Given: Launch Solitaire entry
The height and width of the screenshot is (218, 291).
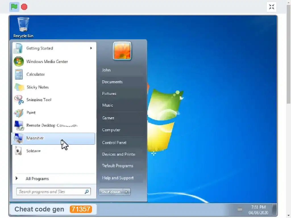Looking at the screenshot, I should pos(54,151).
